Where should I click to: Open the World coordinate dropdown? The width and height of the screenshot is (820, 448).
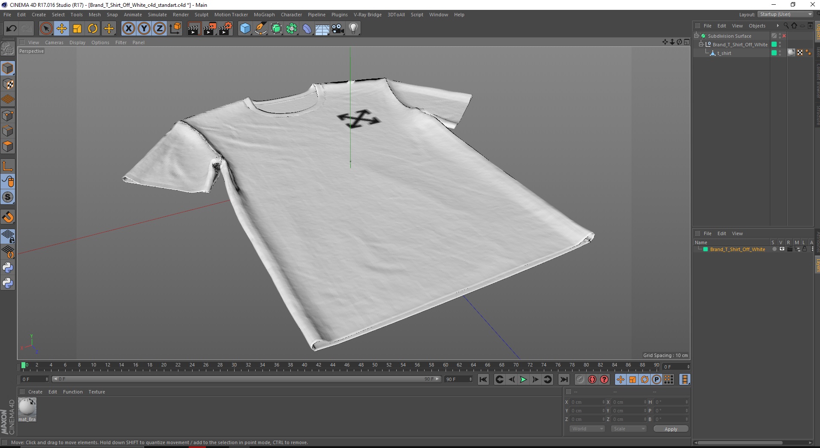(x=587, y=429)
